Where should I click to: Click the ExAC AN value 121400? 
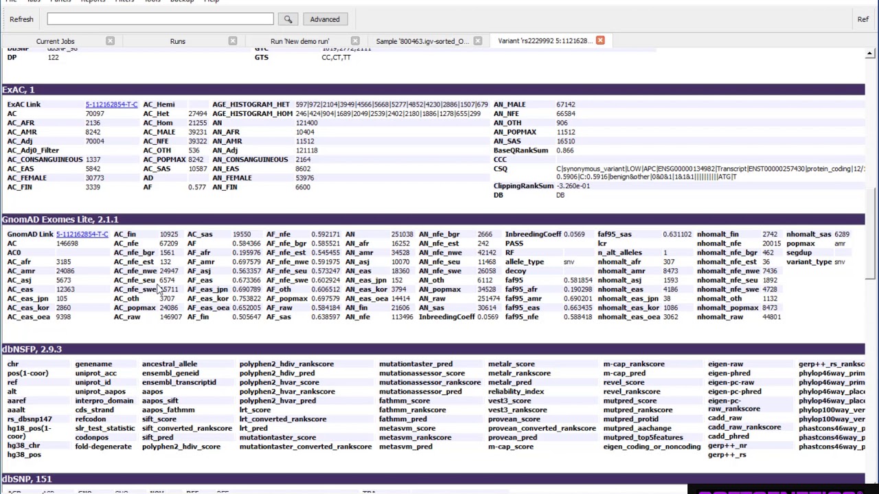[x=306, y=123]
